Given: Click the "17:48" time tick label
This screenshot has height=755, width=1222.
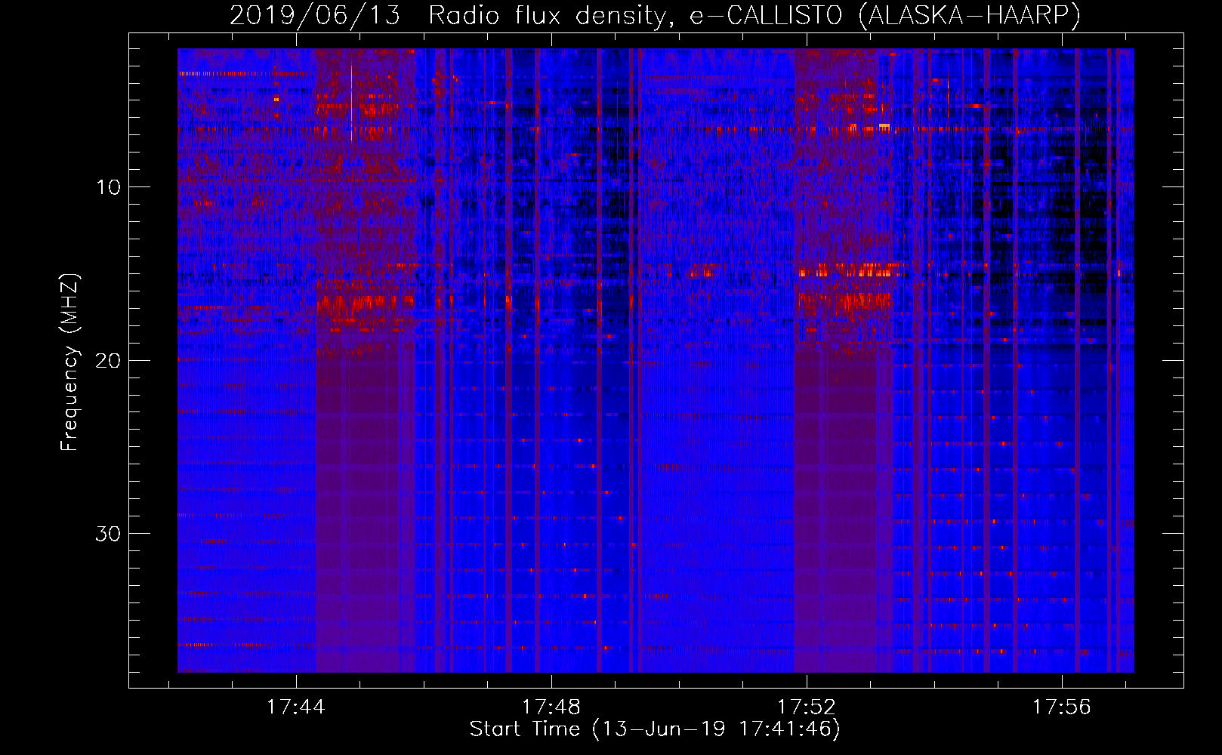Looking at the screenshot, I should tap(551, 707).
